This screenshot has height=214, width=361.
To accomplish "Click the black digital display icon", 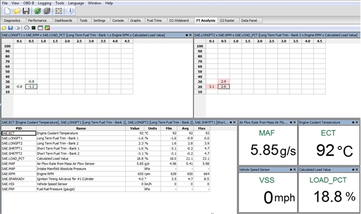I will coord(34,28).
